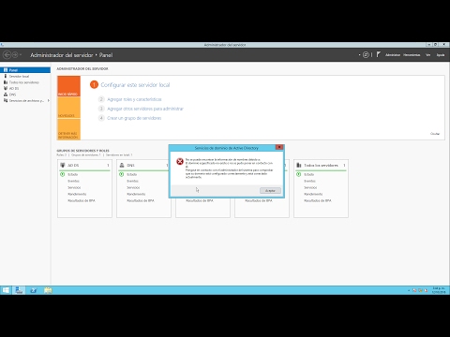Image resolution: width=450 pixels, height=337 pixels.
Task: Open Estado in the AD DS tile
Action: [x=73, y=174]
